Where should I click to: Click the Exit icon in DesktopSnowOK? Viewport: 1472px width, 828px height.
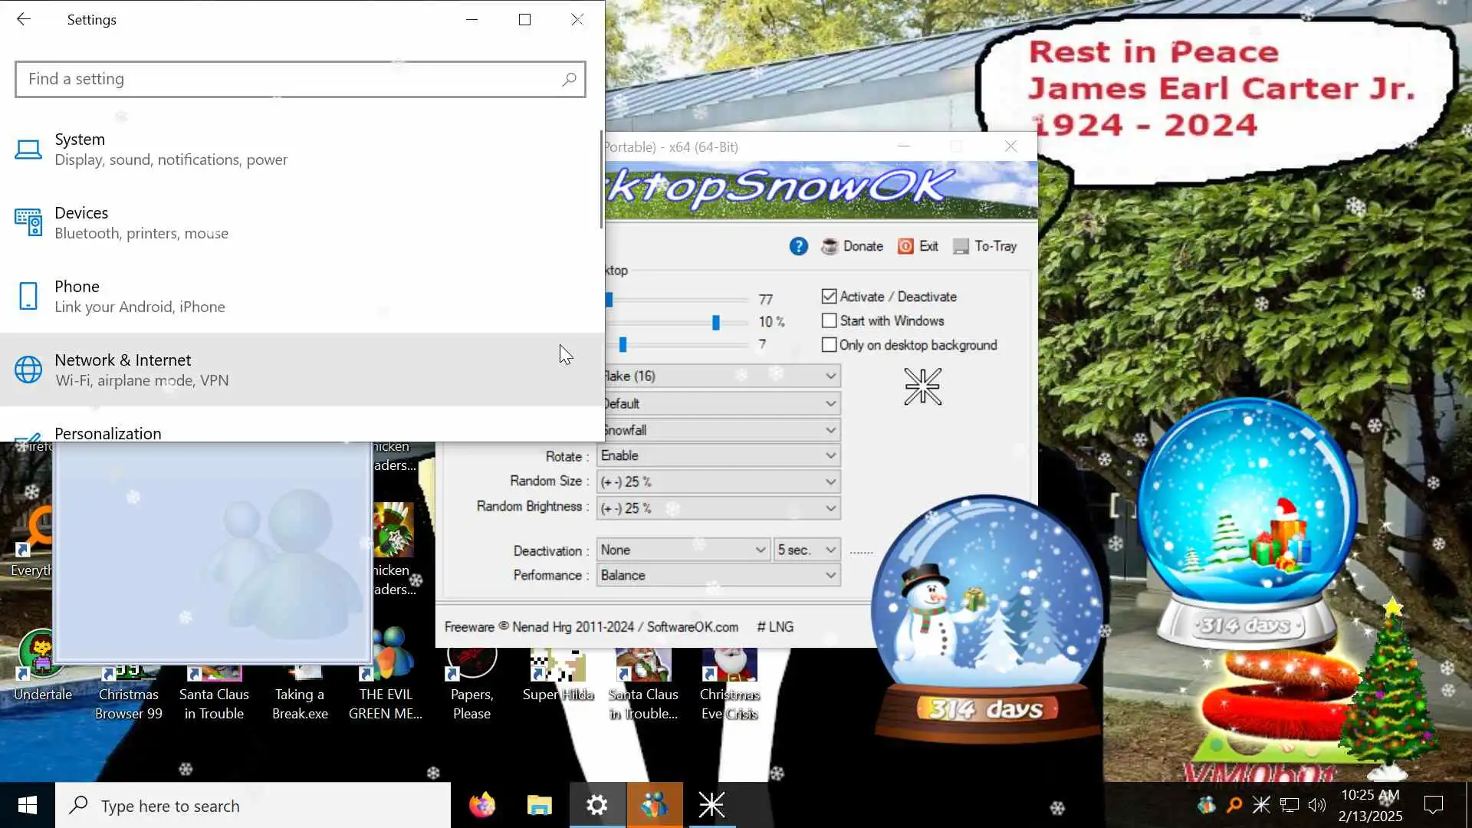905,246
